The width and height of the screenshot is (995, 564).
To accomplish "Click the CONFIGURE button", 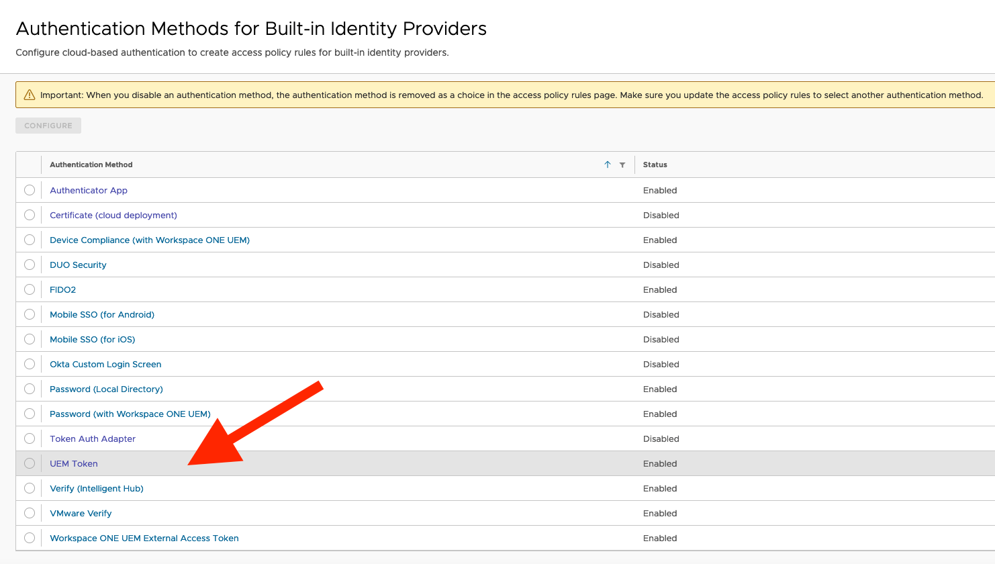I will click(x=48, y=126).
